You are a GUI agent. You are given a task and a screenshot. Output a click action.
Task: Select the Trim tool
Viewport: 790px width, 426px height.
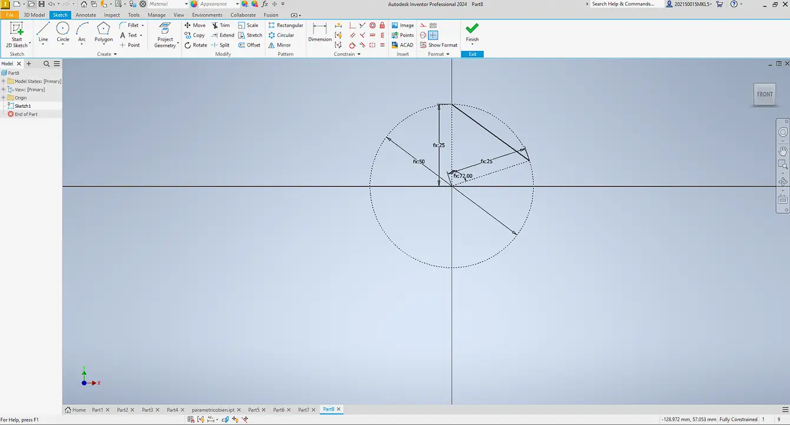(223, 25)
